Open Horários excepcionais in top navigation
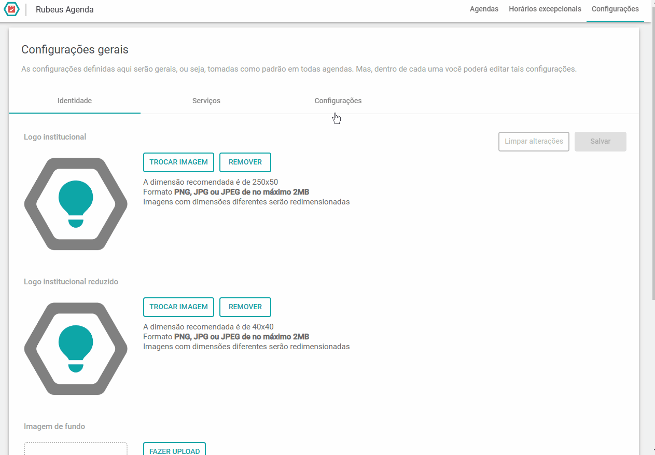 point(545,9)
